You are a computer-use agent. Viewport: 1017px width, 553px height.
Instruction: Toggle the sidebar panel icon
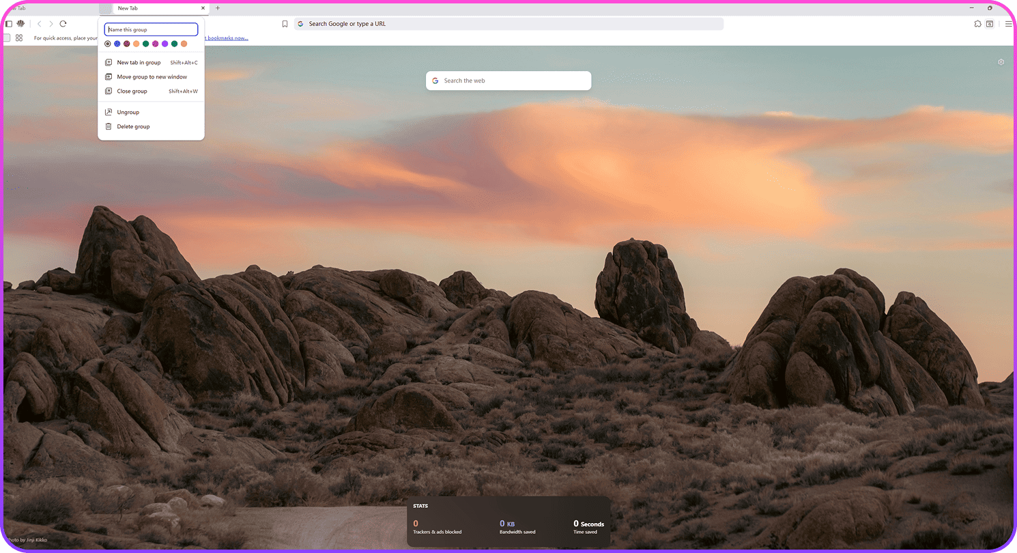pyautogui.click(x=9, y=24)
